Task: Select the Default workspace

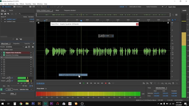Action: [122, 7]
